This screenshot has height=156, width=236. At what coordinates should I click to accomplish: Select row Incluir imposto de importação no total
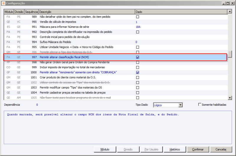click(115, 67)
